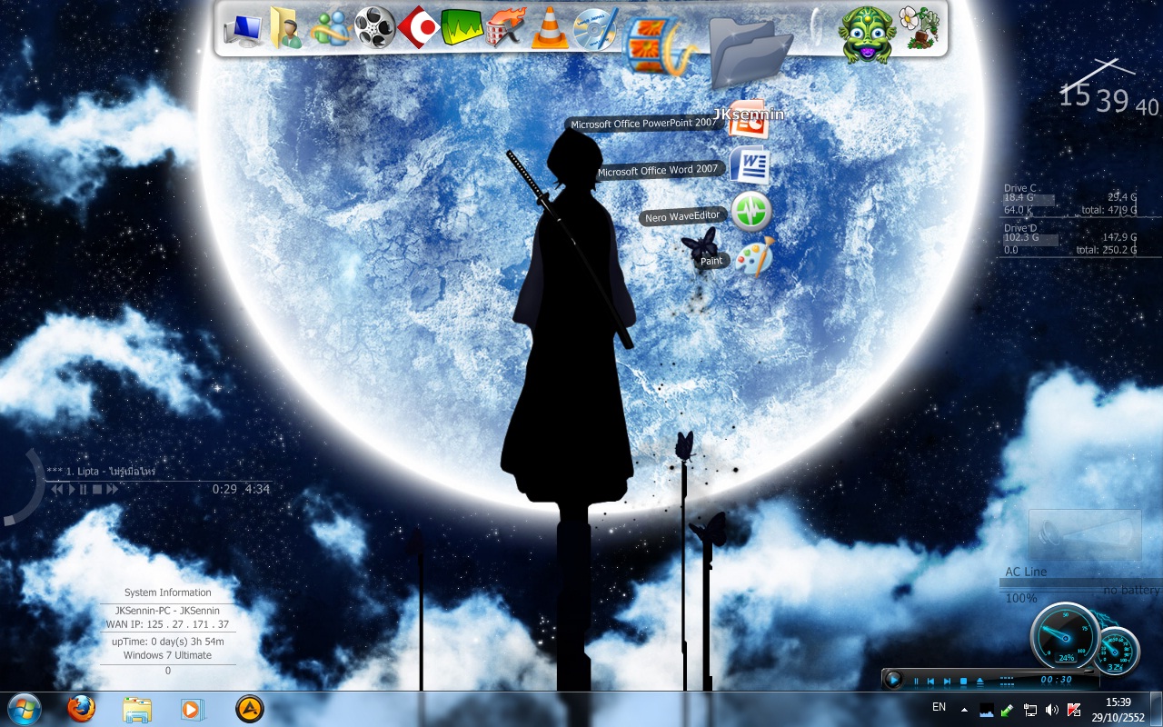The image size is (1163, 727).
Task: Open the volume speaker tray icon
Action: point(1052,710)
